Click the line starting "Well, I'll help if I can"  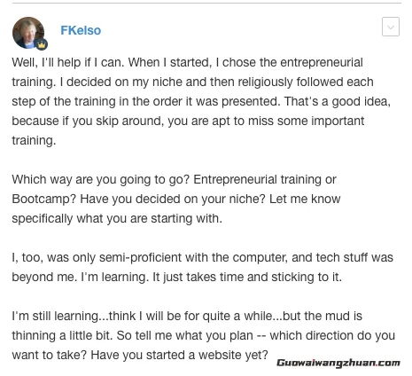(x=187, y=63)
